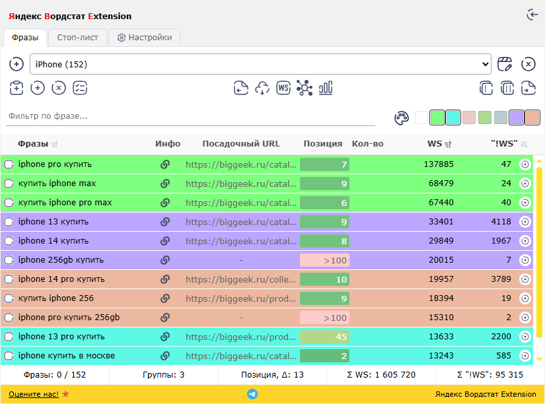Open the Настройки tab
Screen dimensions: 545x404
click(x=144, y=38)
